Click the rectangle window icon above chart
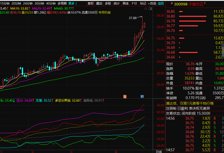 pos(150,8)
